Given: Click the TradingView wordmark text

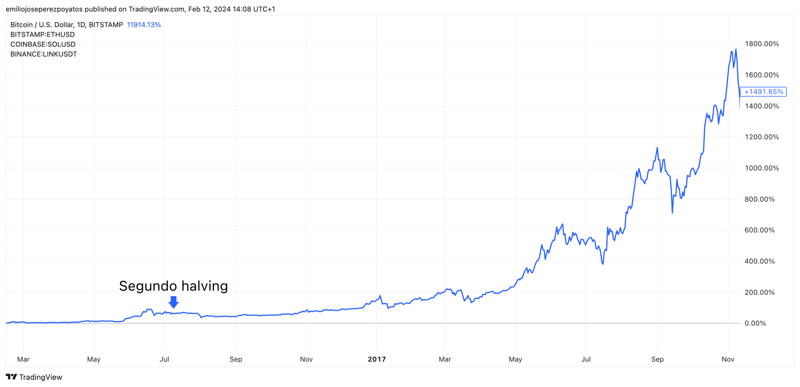Looking at the screenshot, I should (41, 377).
